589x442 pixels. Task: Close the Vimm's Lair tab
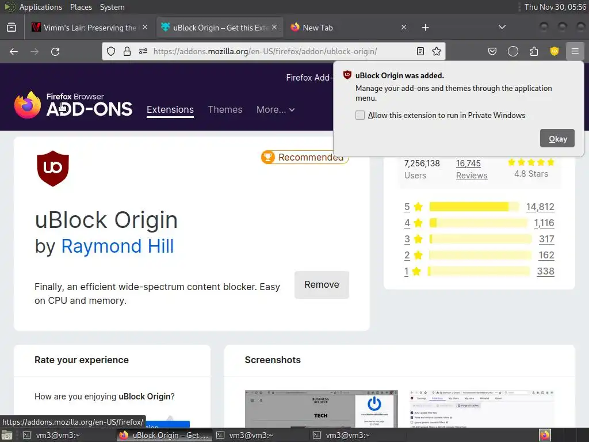[145, 28]
